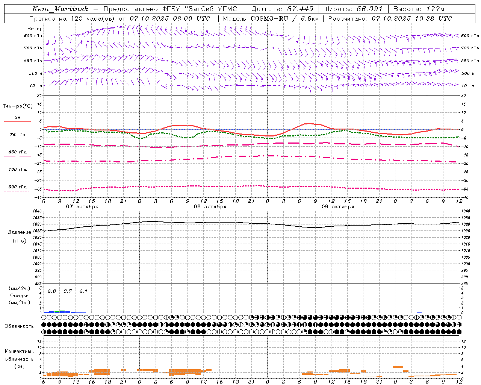Click the left 10 м wind level label
This screenshot has height=385, width=481.
point(36,86)
